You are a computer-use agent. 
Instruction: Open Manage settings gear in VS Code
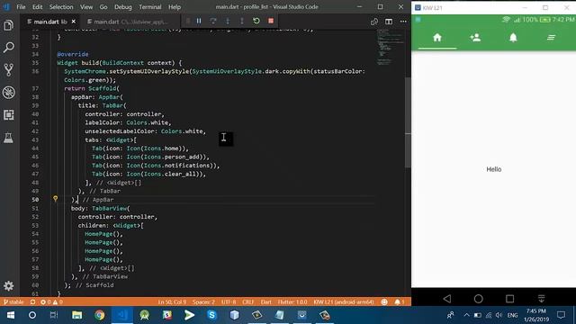coord(9,286)
